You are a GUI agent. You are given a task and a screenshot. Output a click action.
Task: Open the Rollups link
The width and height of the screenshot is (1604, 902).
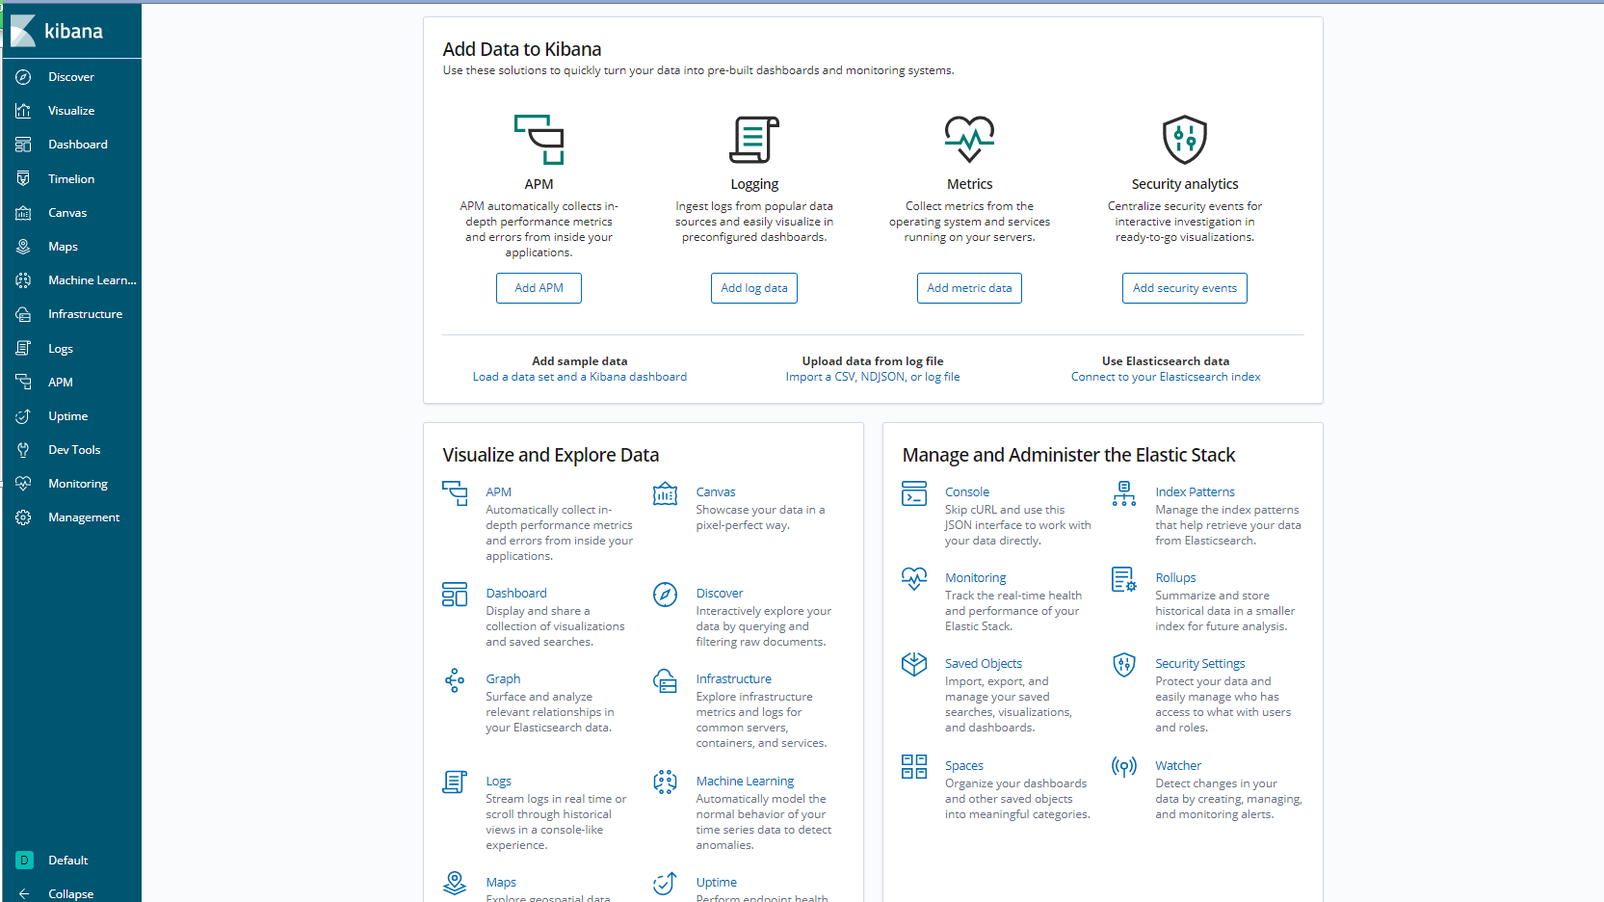1175,578
